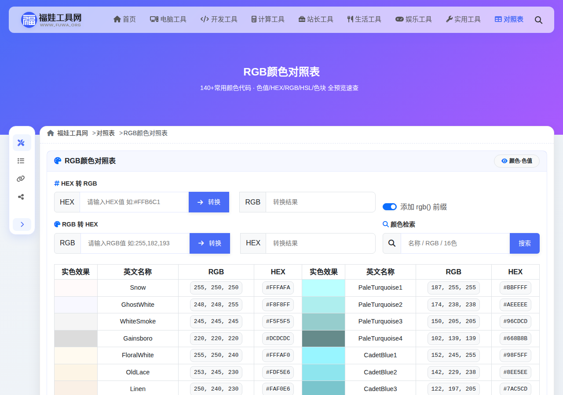Click the 142, 229, 238 RGB chip
Viewport: 563px width, 395px height.
453,372
